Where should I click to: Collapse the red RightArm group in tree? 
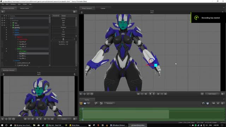point(16,37)
